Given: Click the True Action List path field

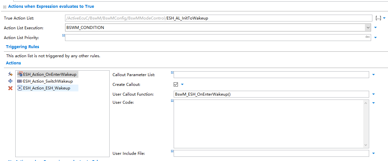Looking at the screenshot, I should click(x=219, y=18).
